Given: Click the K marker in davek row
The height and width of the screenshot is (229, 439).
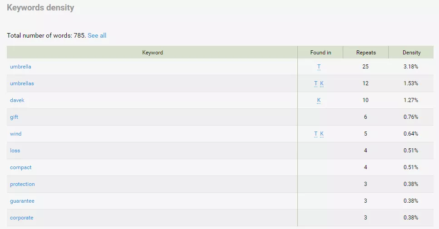Looking at the screenshot, I should click(319, 100).
